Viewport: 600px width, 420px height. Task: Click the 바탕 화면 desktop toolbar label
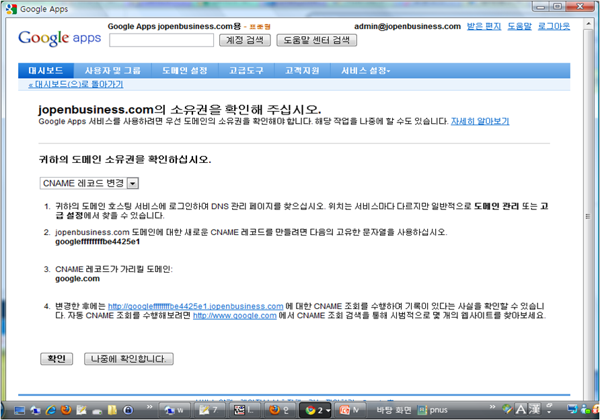[393, 410]
